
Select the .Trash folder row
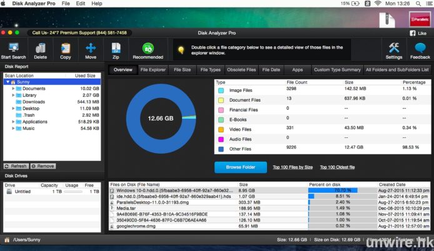tap(52, 115)
